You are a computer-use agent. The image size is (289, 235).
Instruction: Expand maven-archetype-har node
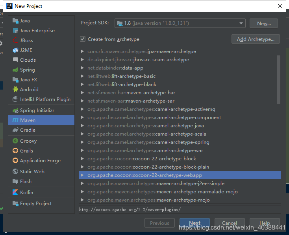click(x=82, y=93)
